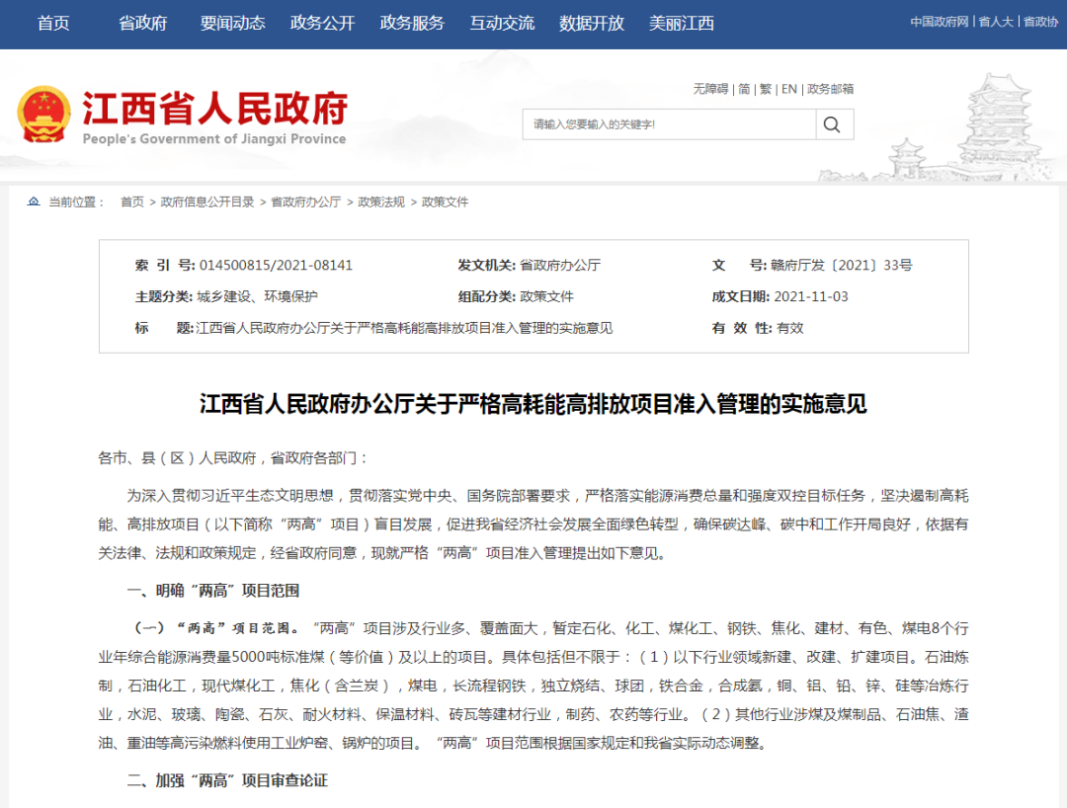Open 政策文件 breadcrumb link
1067x808 pixels.
coord(445,202)
